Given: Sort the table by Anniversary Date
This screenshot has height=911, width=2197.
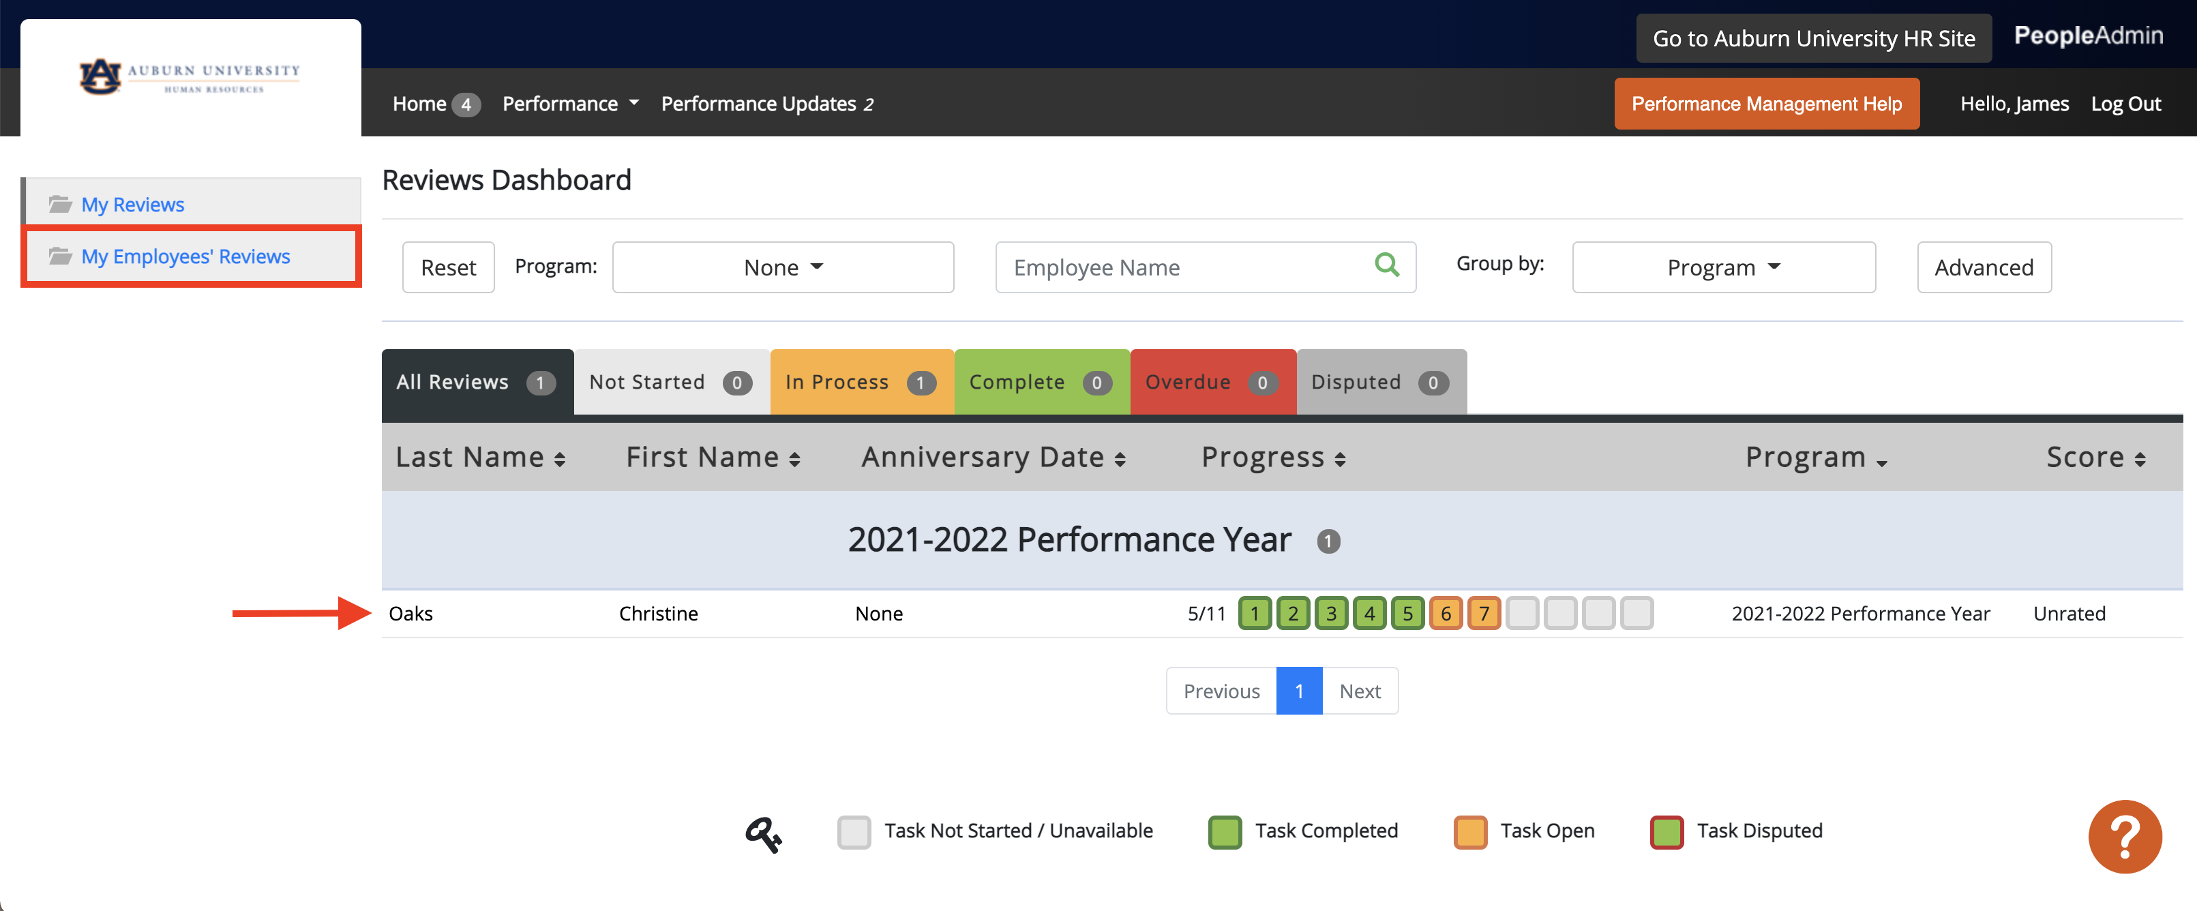Looking at the screenshot, I should tap(993, 458).
